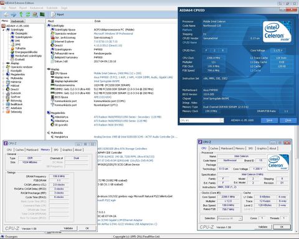Click the Sebesség benchmark icon in tree
The width and height of the screenshot is (299, 239).
pyautogui.click(x=8, y=112)
